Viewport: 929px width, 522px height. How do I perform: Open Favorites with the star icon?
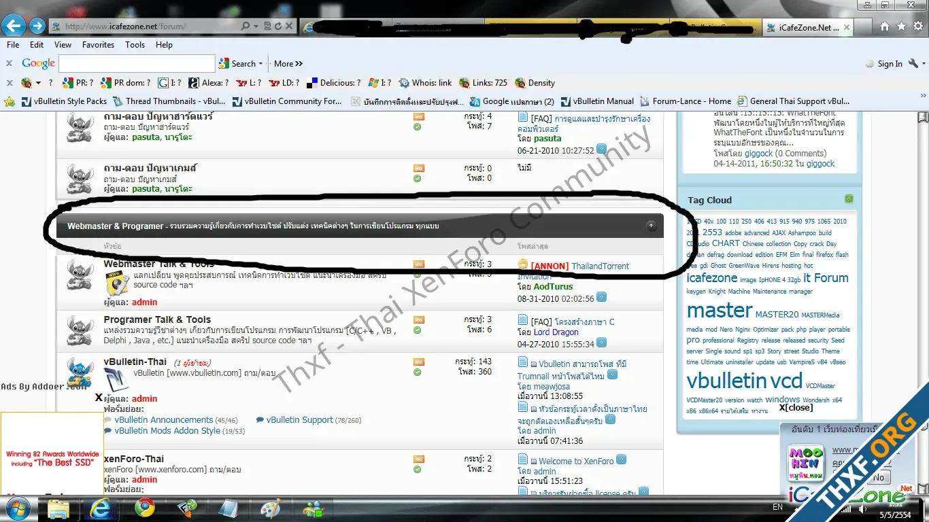[x=901, y=27]
